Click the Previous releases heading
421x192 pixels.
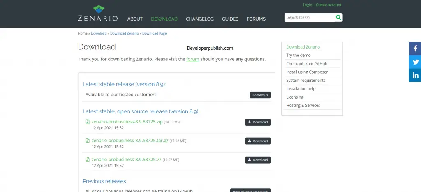tap(104, 181)
